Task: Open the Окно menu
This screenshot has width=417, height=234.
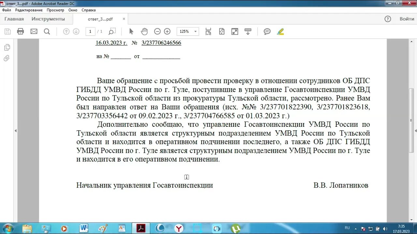Action: [x=73, y=10]
